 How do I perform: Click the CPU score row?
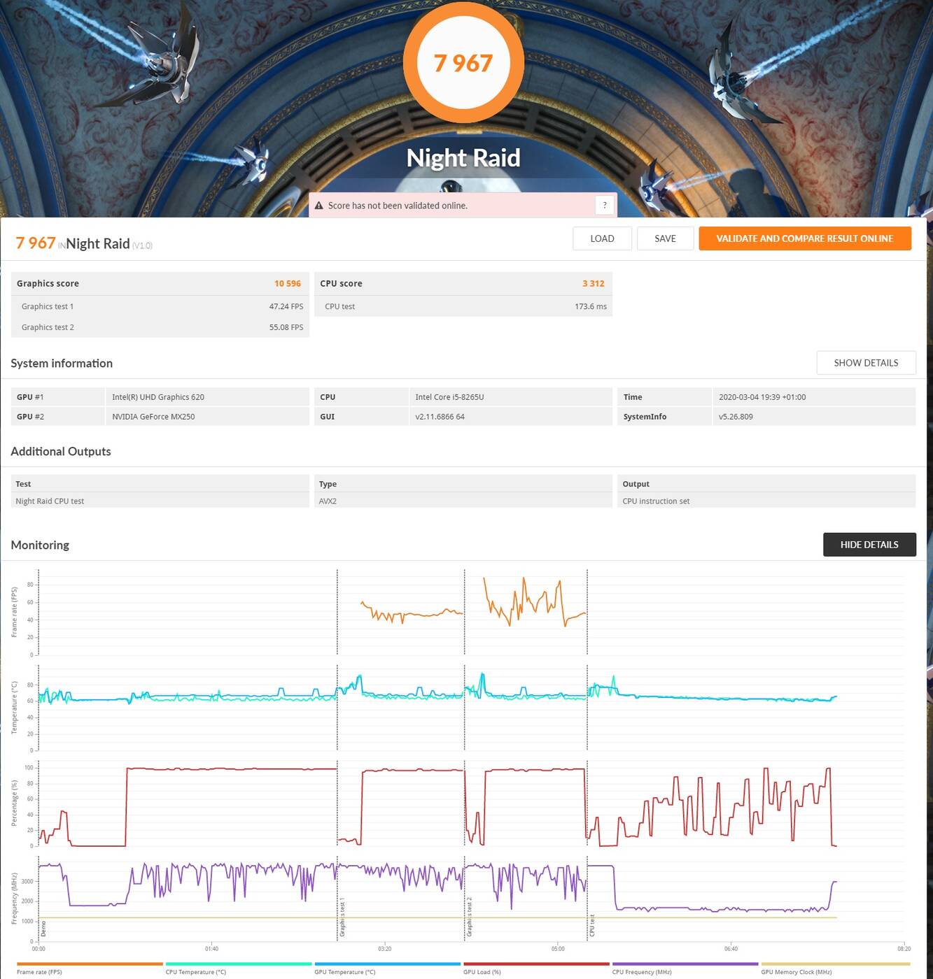coord(463,283)
